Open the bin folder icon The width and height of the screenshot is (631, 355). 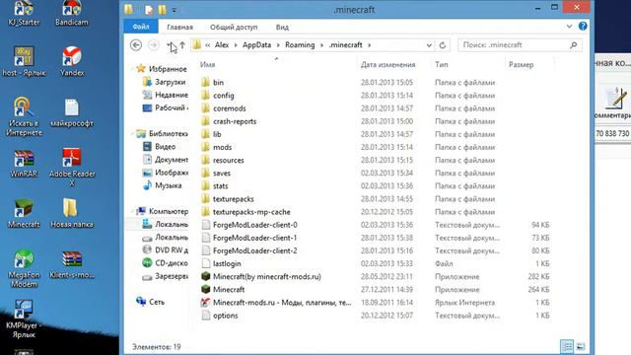[x=206, y=82]
